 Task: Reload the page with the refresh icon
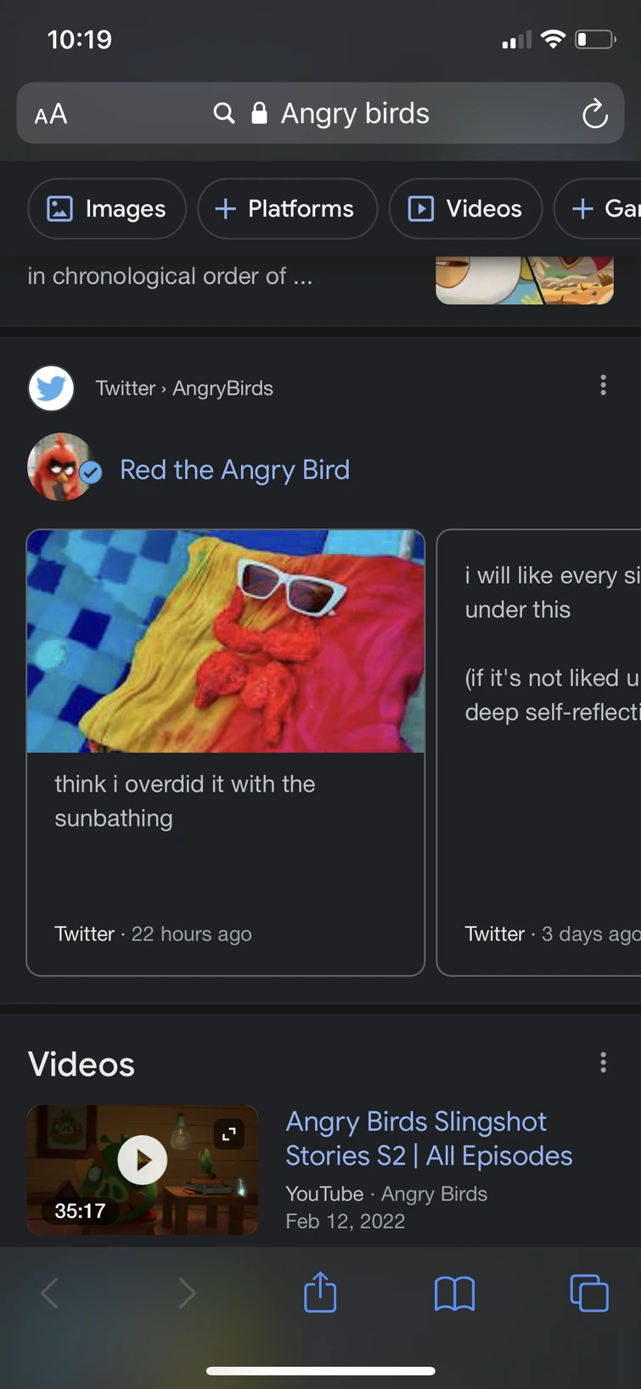pyautogui.click(x=594, y=113)
